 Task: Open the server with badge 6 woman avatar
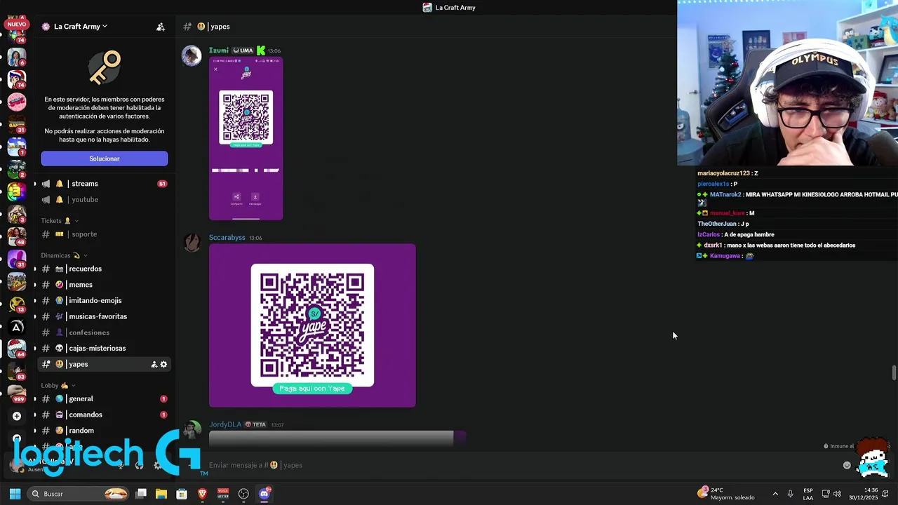pos(16,58)
